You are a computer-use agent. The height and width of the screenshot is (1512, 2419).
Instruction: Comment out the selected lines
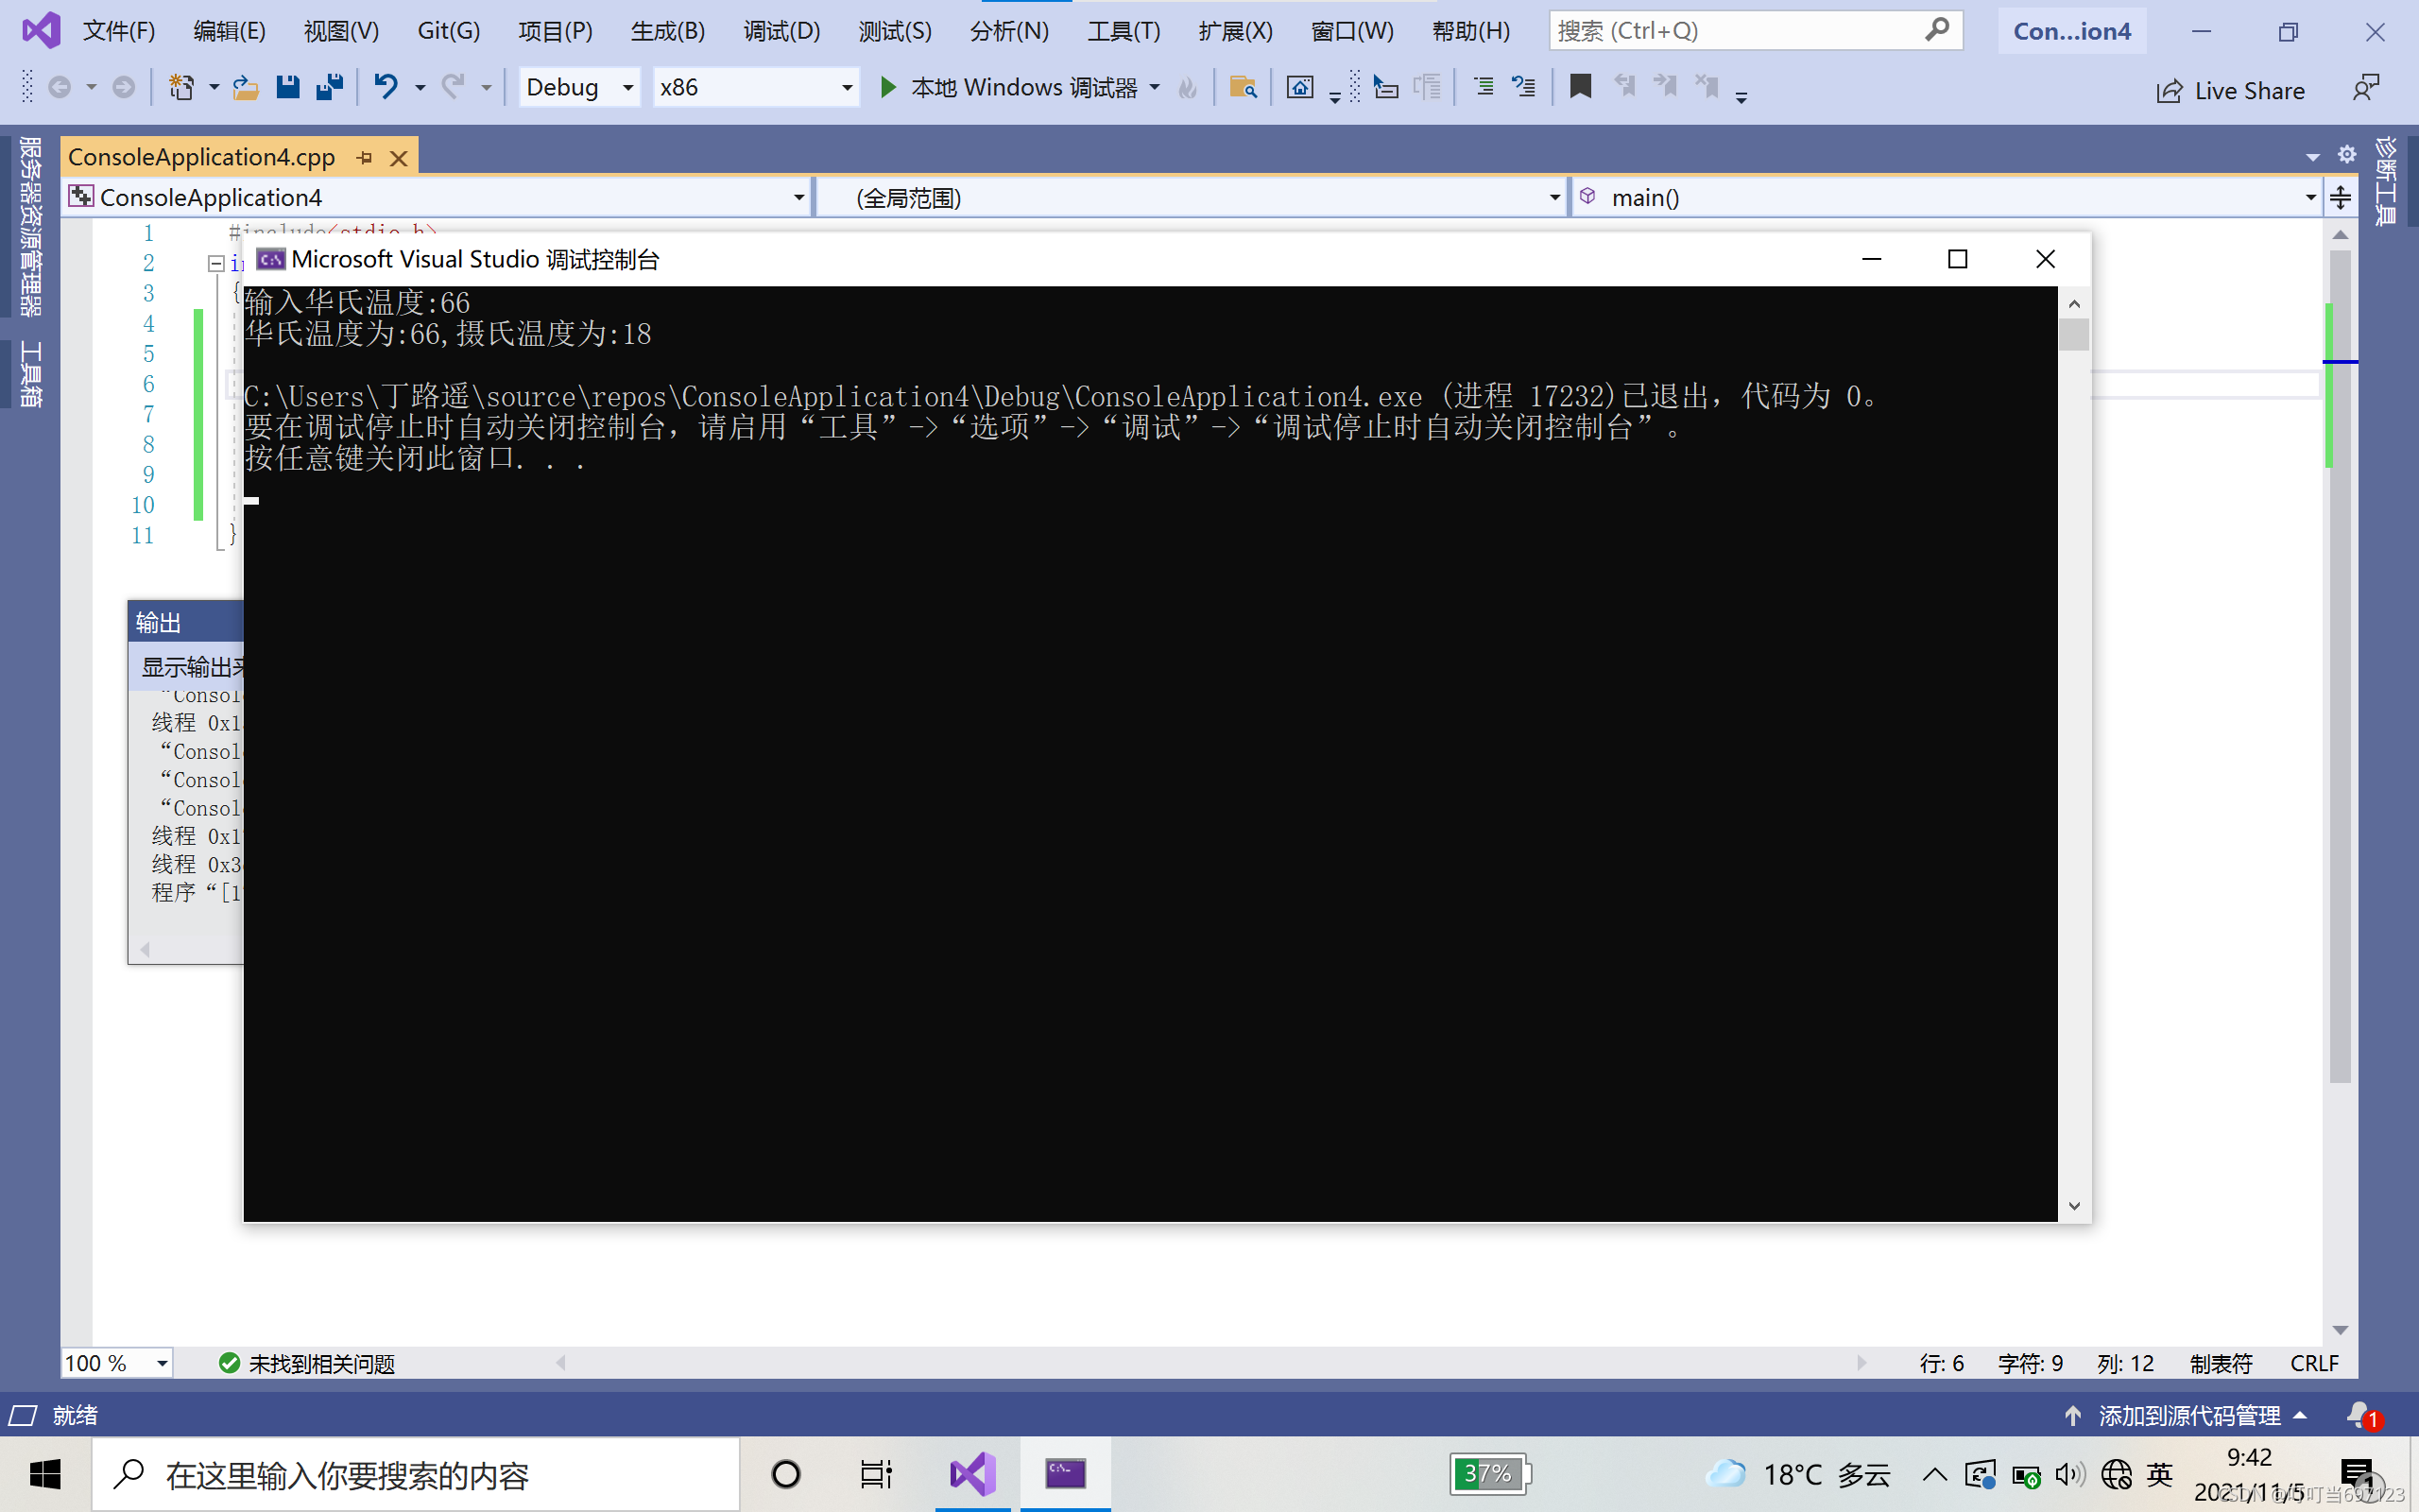[x=1484, y=88]
